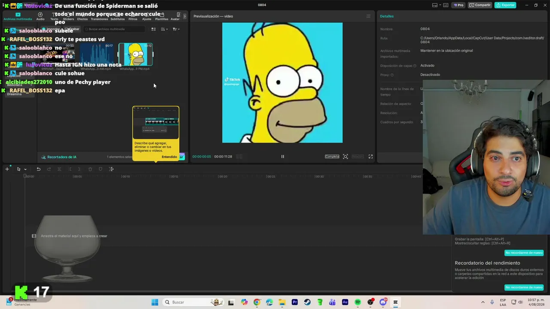Image resolution: width=550 pixels, height=309 pixels.
Task: Open Spotify from the taskbar
Action: (x=358, y=302)
